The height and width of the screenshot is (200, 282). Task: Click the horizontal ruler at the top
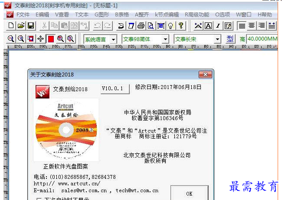tap(142, 47)
